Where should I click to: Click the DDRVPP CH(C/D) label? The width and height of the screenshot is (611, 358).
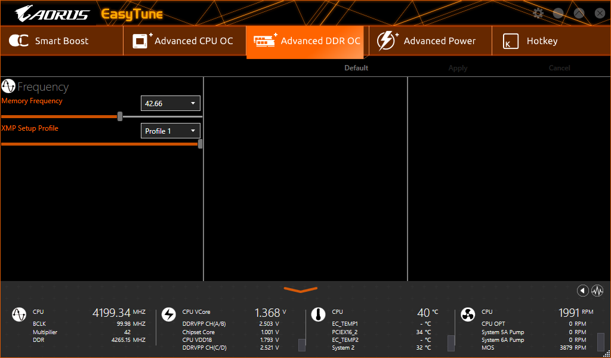(x=204, y=347)
